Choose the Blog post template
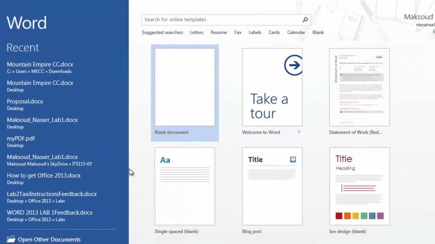This screenshot has height=244, width=435. click(x=272, y=191)
